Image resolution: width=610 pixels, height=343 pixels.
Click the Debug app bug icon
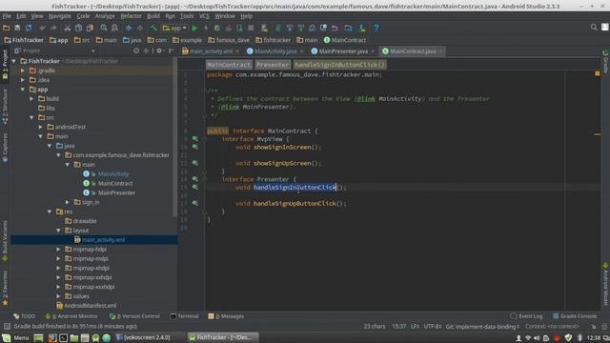click(217, 28)
